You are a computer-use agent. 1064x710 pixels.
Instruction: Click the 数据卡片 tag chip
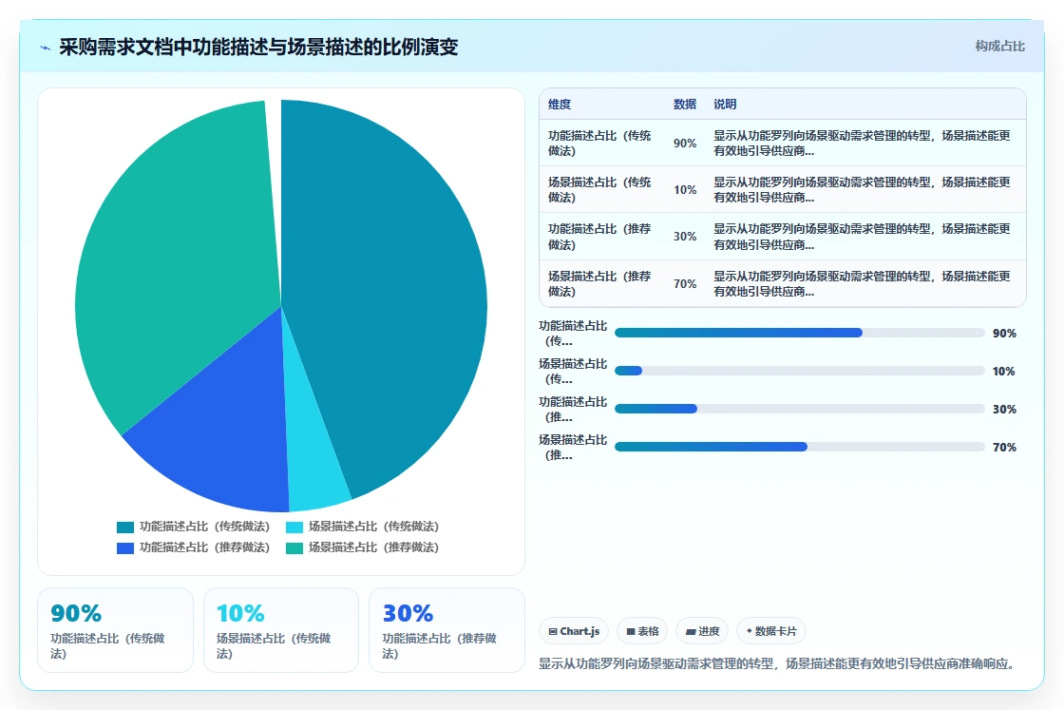(770, 631)
